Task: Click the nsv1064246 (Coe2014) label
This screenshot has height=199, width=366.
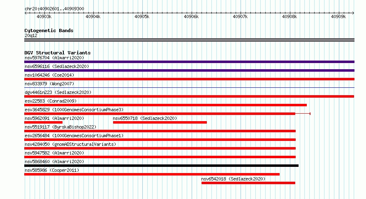Action: 49,75
